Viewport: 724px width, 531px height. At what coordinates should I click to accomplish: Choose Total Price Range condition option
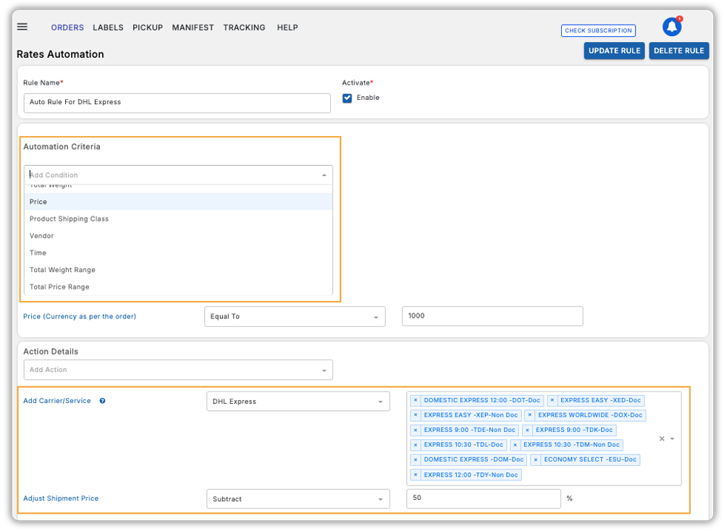(59, 287)
